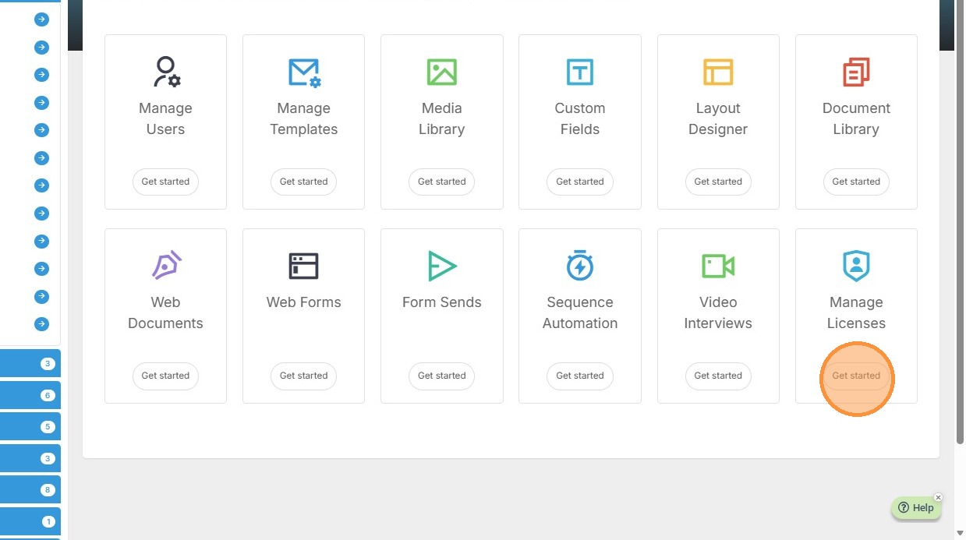Open the sidebar section with badge 6
This screenshot has width=966, height=540.
coord(30,395)
